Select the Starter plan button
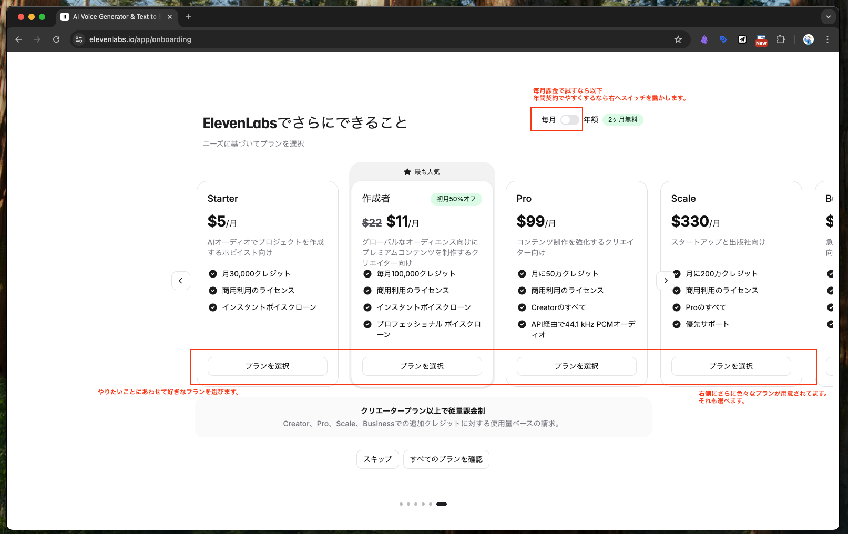The height and width of the screenshot is (534, 848). pyautogui.click(x=267, y=366)
